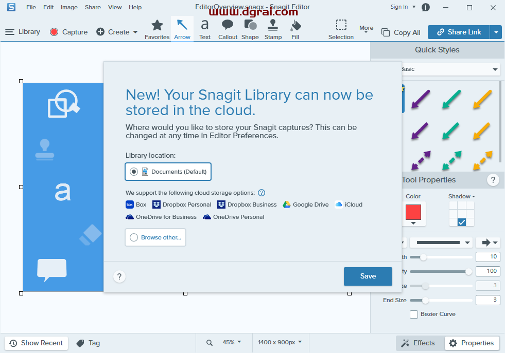
Task: Click the Google Drive icon
Action: 287,205
